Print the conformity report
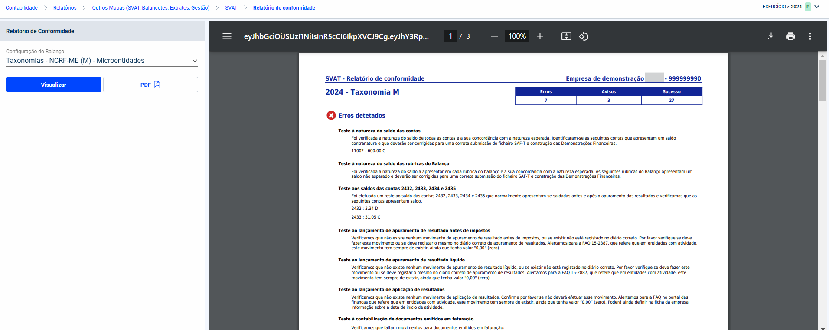 pos(790,36)
